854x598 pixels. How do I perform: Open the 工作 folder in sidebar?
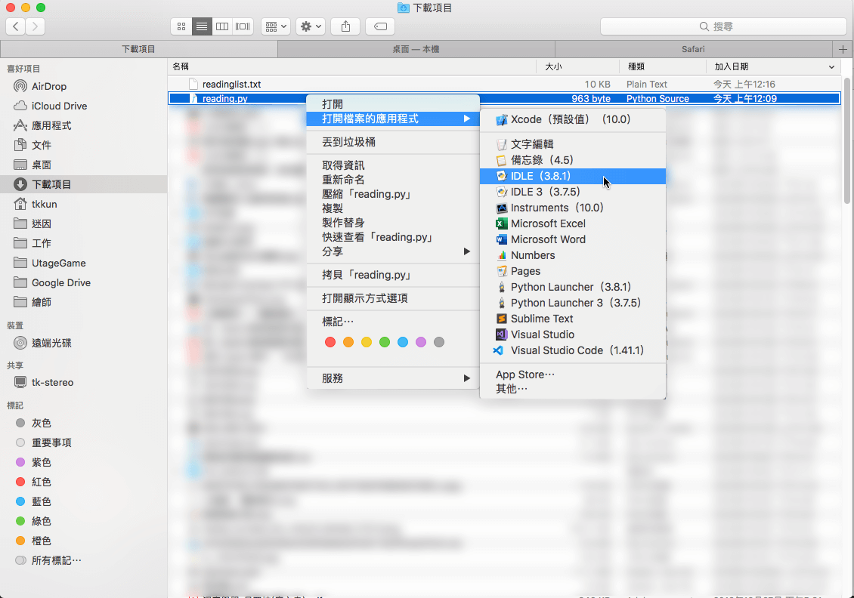pos(42,242)
